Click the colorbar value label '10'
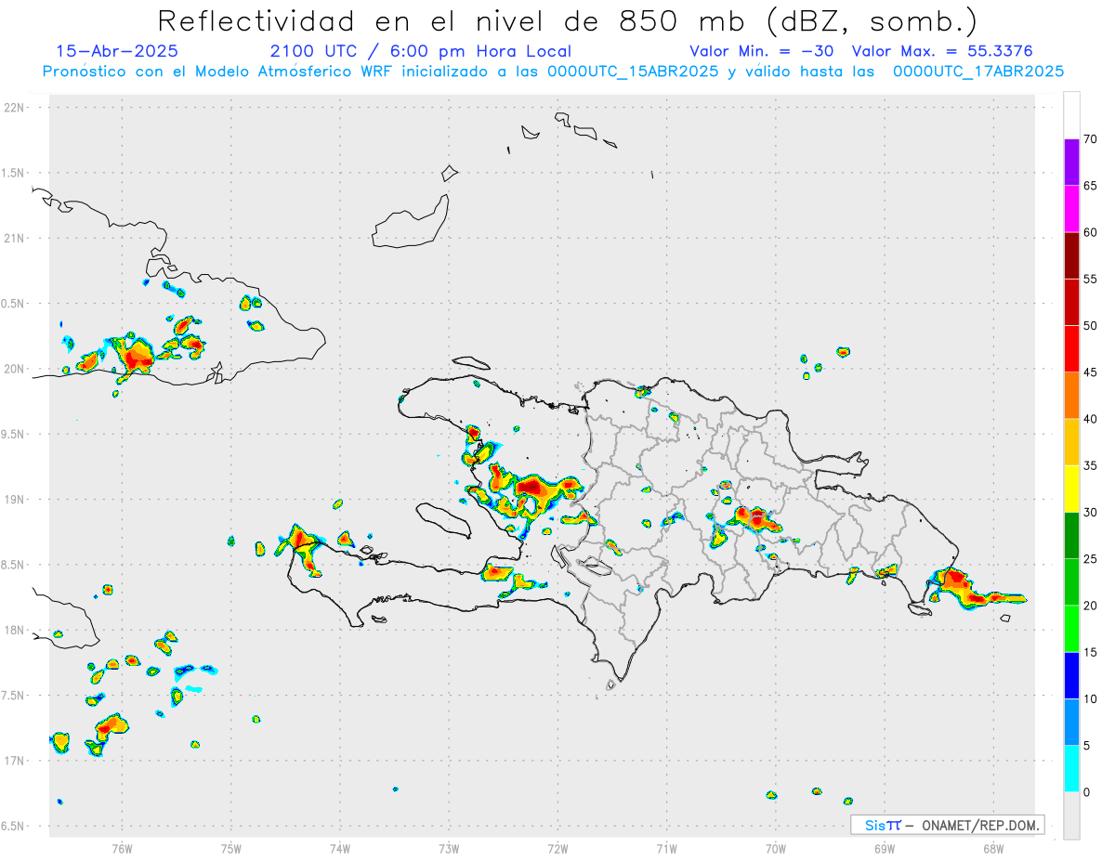 1090,699
